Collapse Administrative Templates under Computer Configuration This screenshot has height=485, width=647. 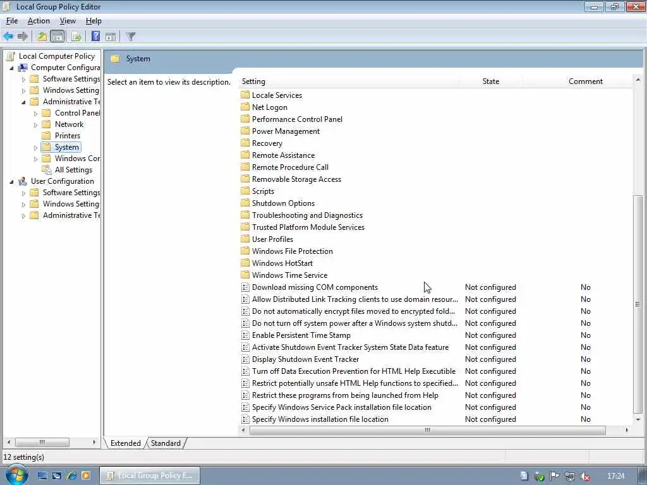[x=23, y=102]
